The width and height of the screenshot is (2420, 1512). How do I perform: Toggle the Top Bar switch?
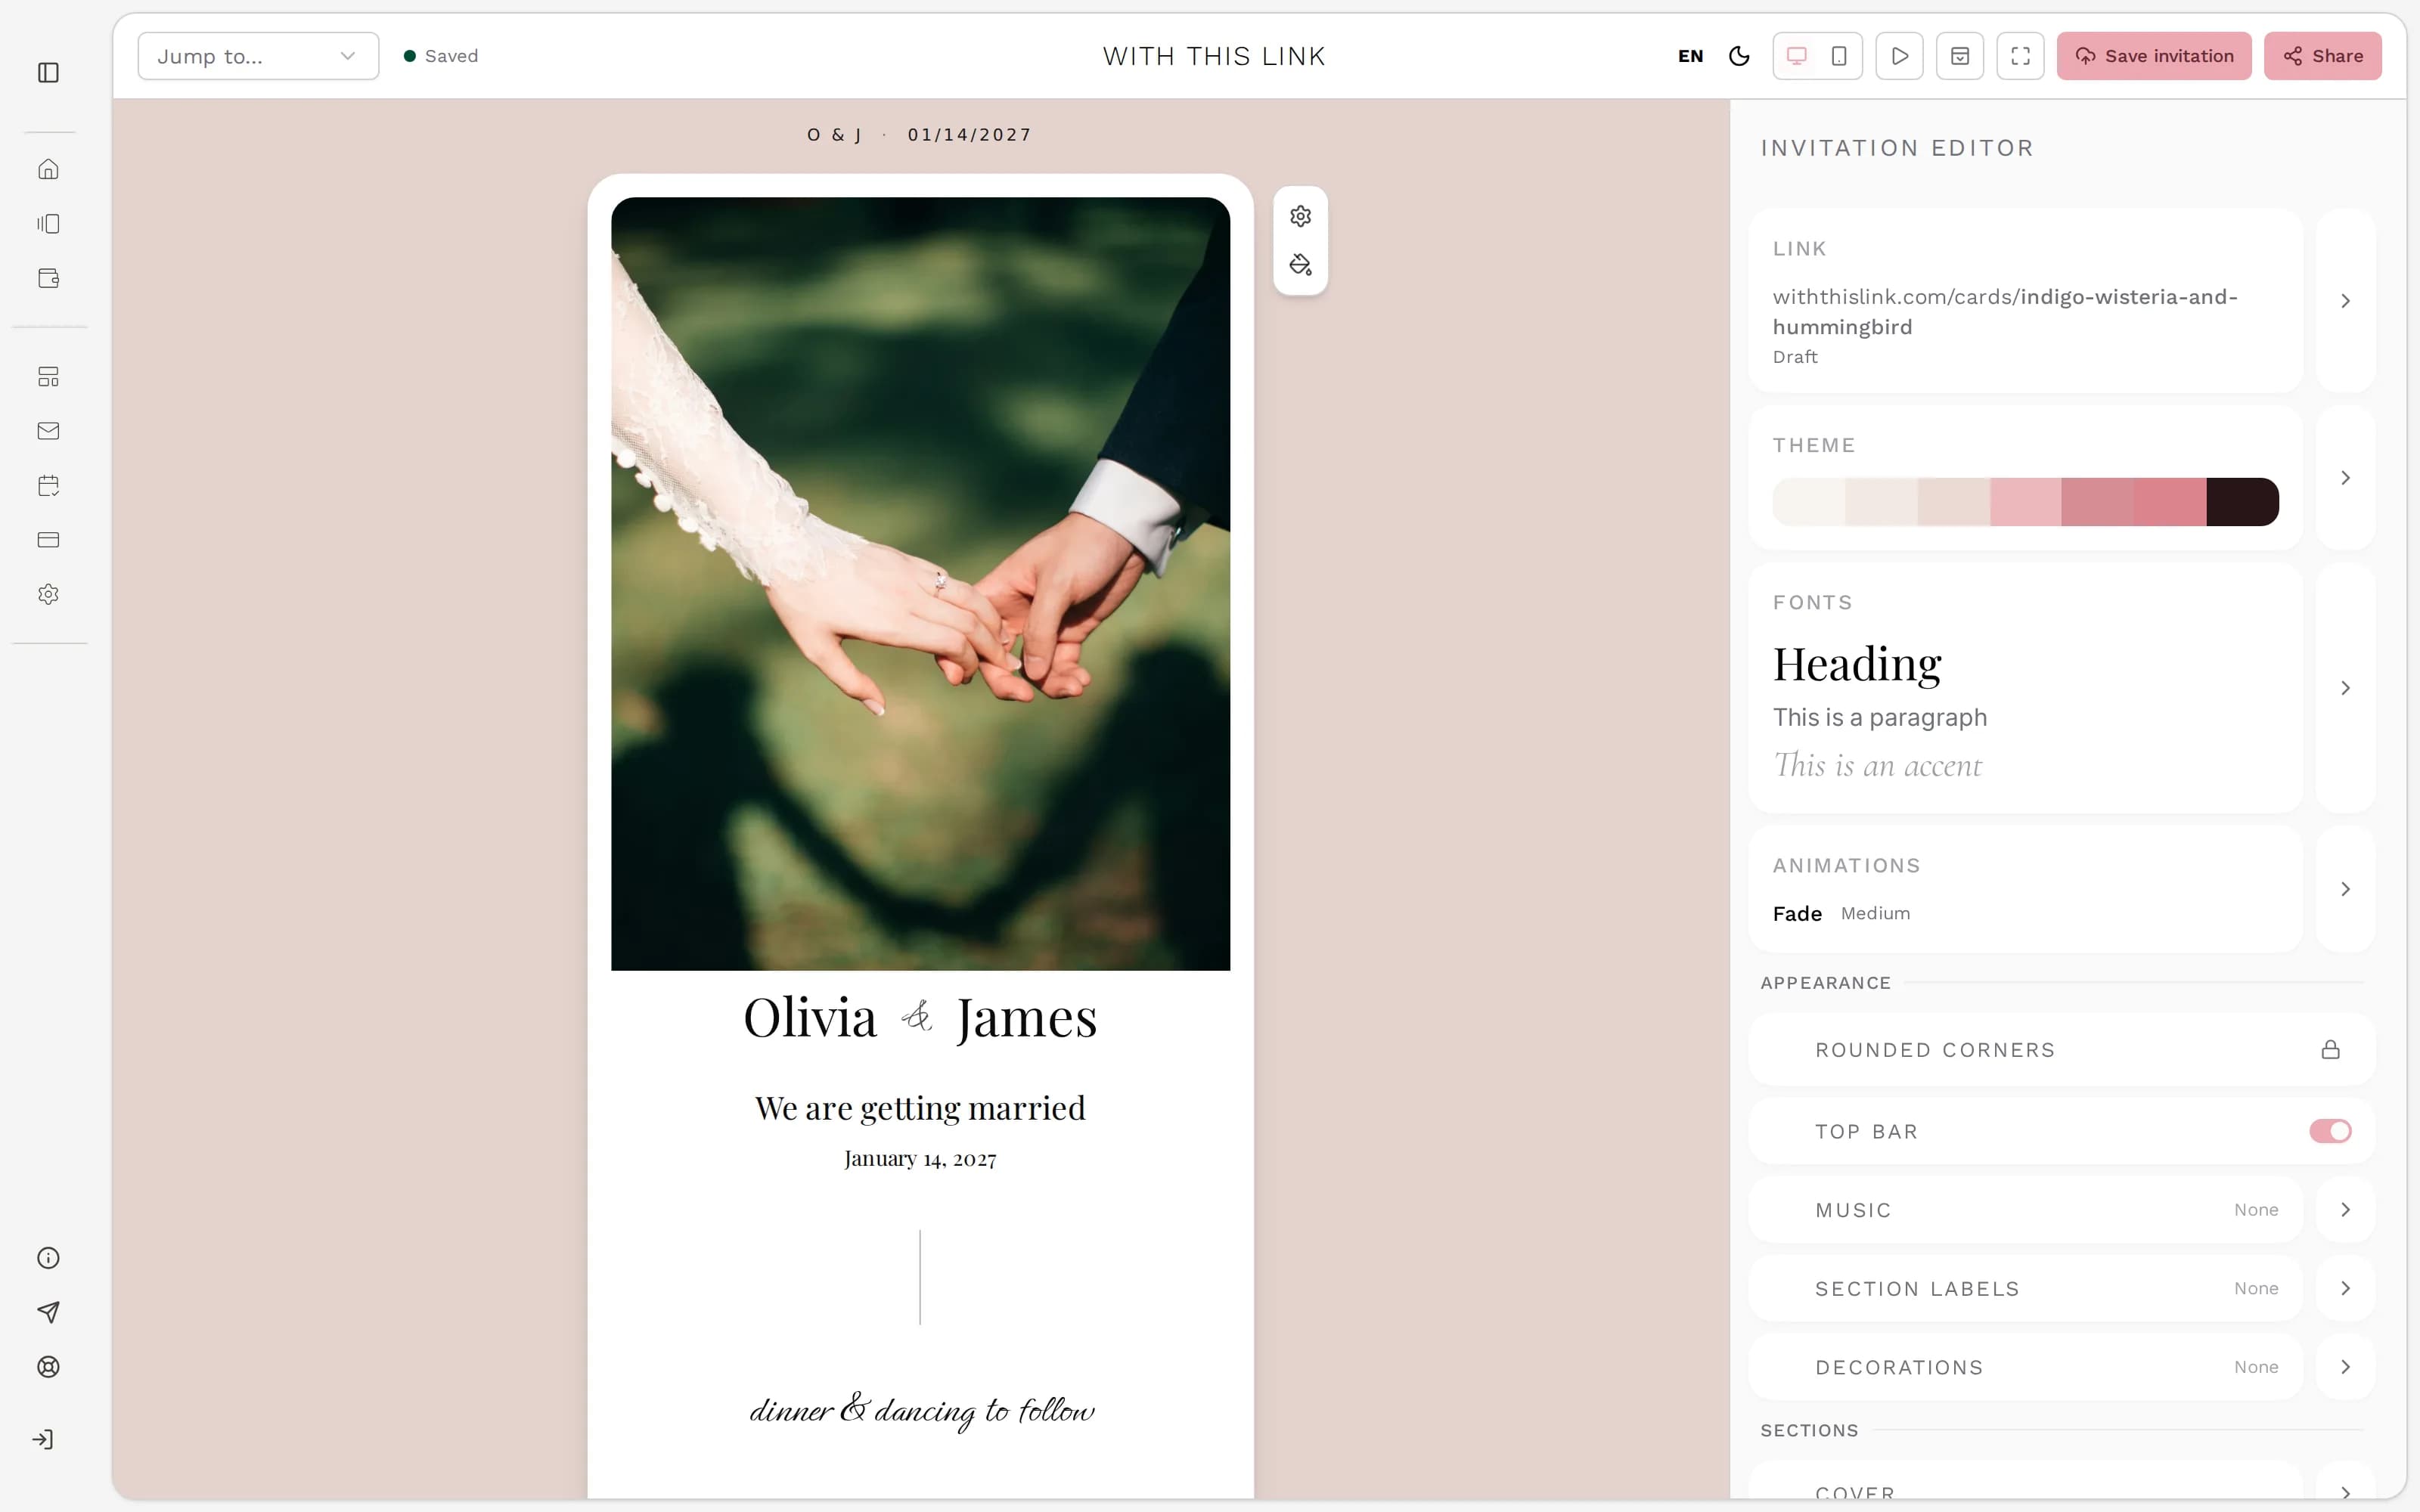(x=2330, y=1131)
